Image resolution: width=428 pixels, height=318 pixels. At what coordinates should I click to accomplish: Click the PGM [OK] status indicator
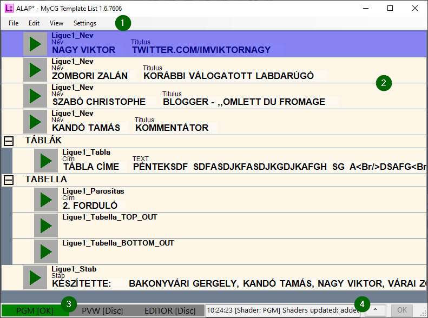(x=34, y=311)
